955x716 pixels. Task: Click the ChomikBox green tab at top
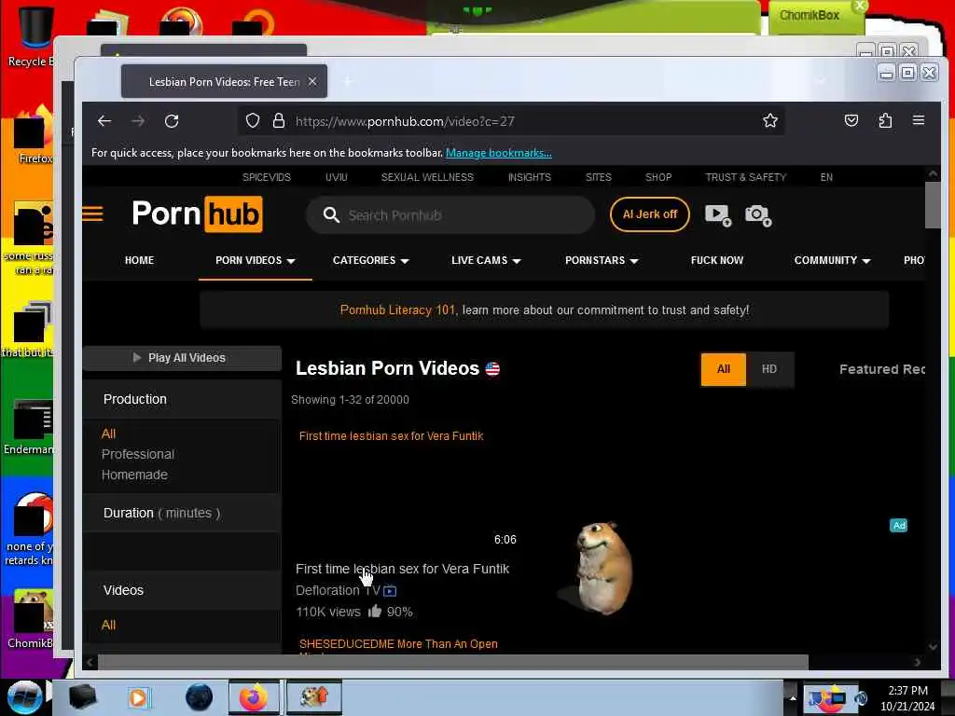[x=816, y=16]
